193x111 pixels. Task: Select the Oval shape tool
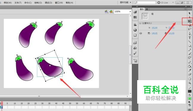[190, 46]
